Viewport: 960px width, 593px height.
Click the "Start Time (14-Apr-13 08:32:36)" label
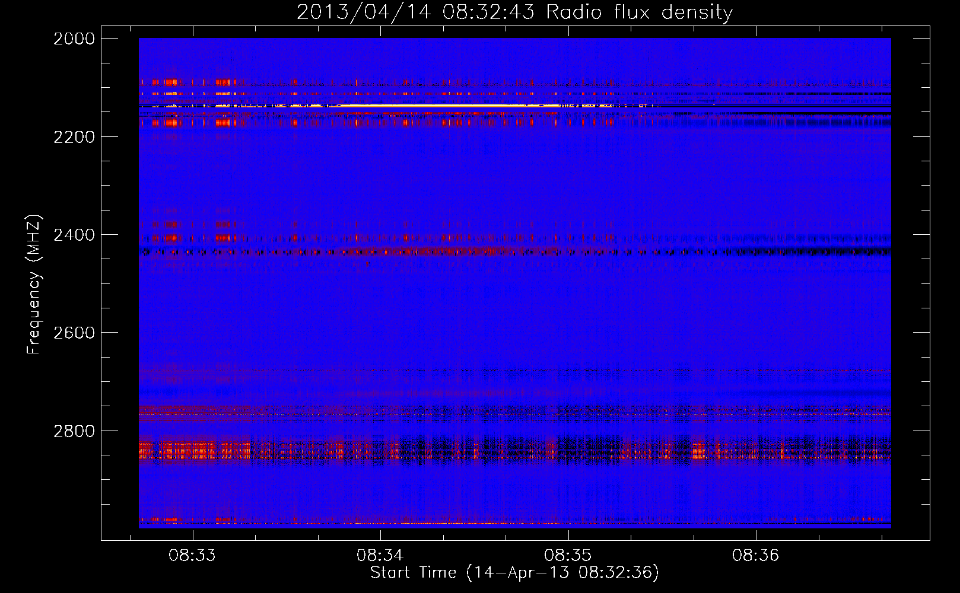(514, 573)
